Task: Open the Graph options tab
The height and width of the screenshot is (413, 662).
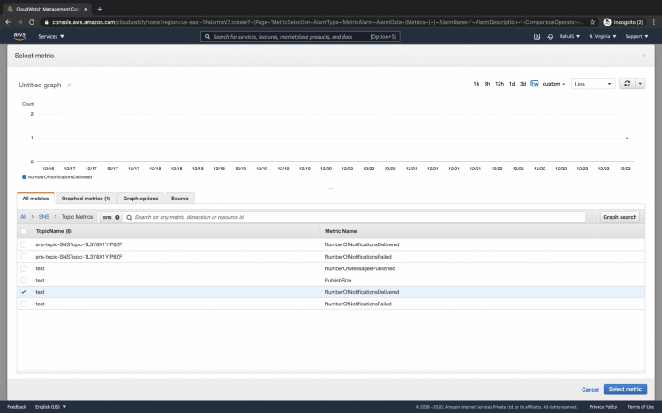Action: coord(140,199)
